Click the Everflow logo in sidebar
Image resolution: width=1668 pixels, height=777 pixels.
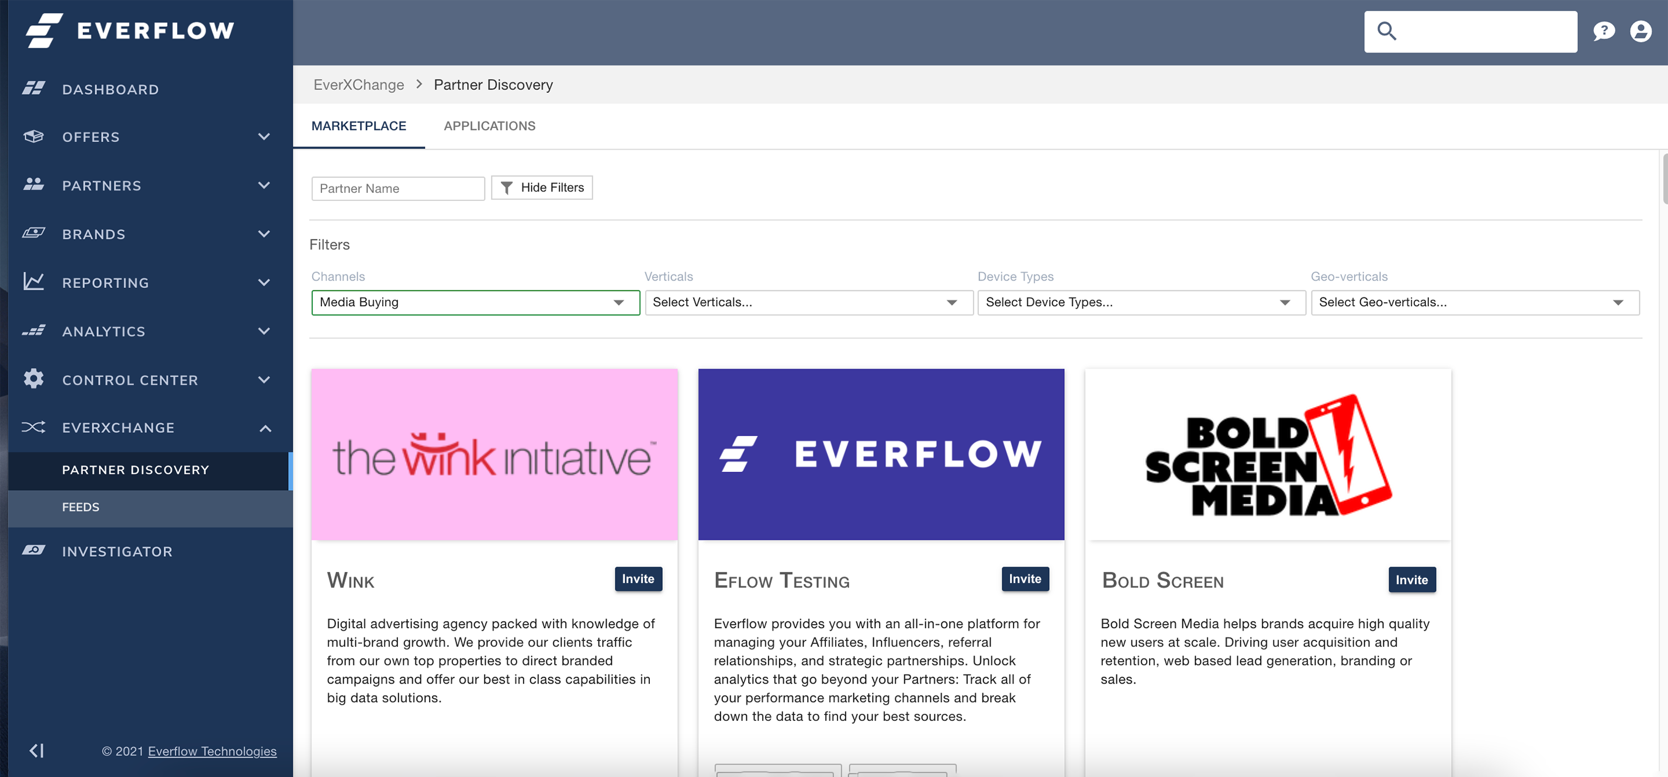(x=130, y=30)
